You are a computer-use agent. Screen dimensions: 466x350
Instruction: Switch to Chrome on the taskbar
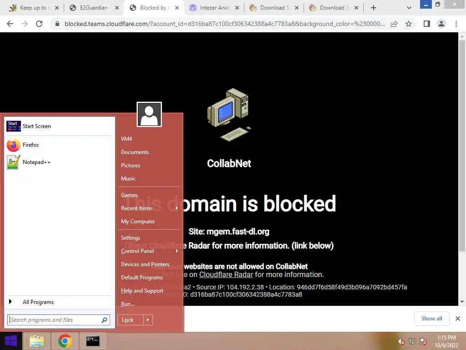[x=65, y=341]
